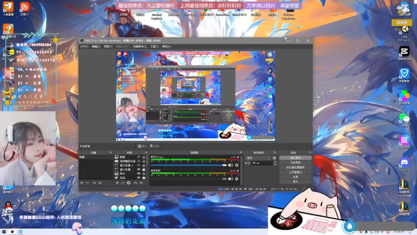Image resolution: width=417 pixels, height=235 pixels.
Task: Move scene down in Scenes panel
Action: point(100,183)
